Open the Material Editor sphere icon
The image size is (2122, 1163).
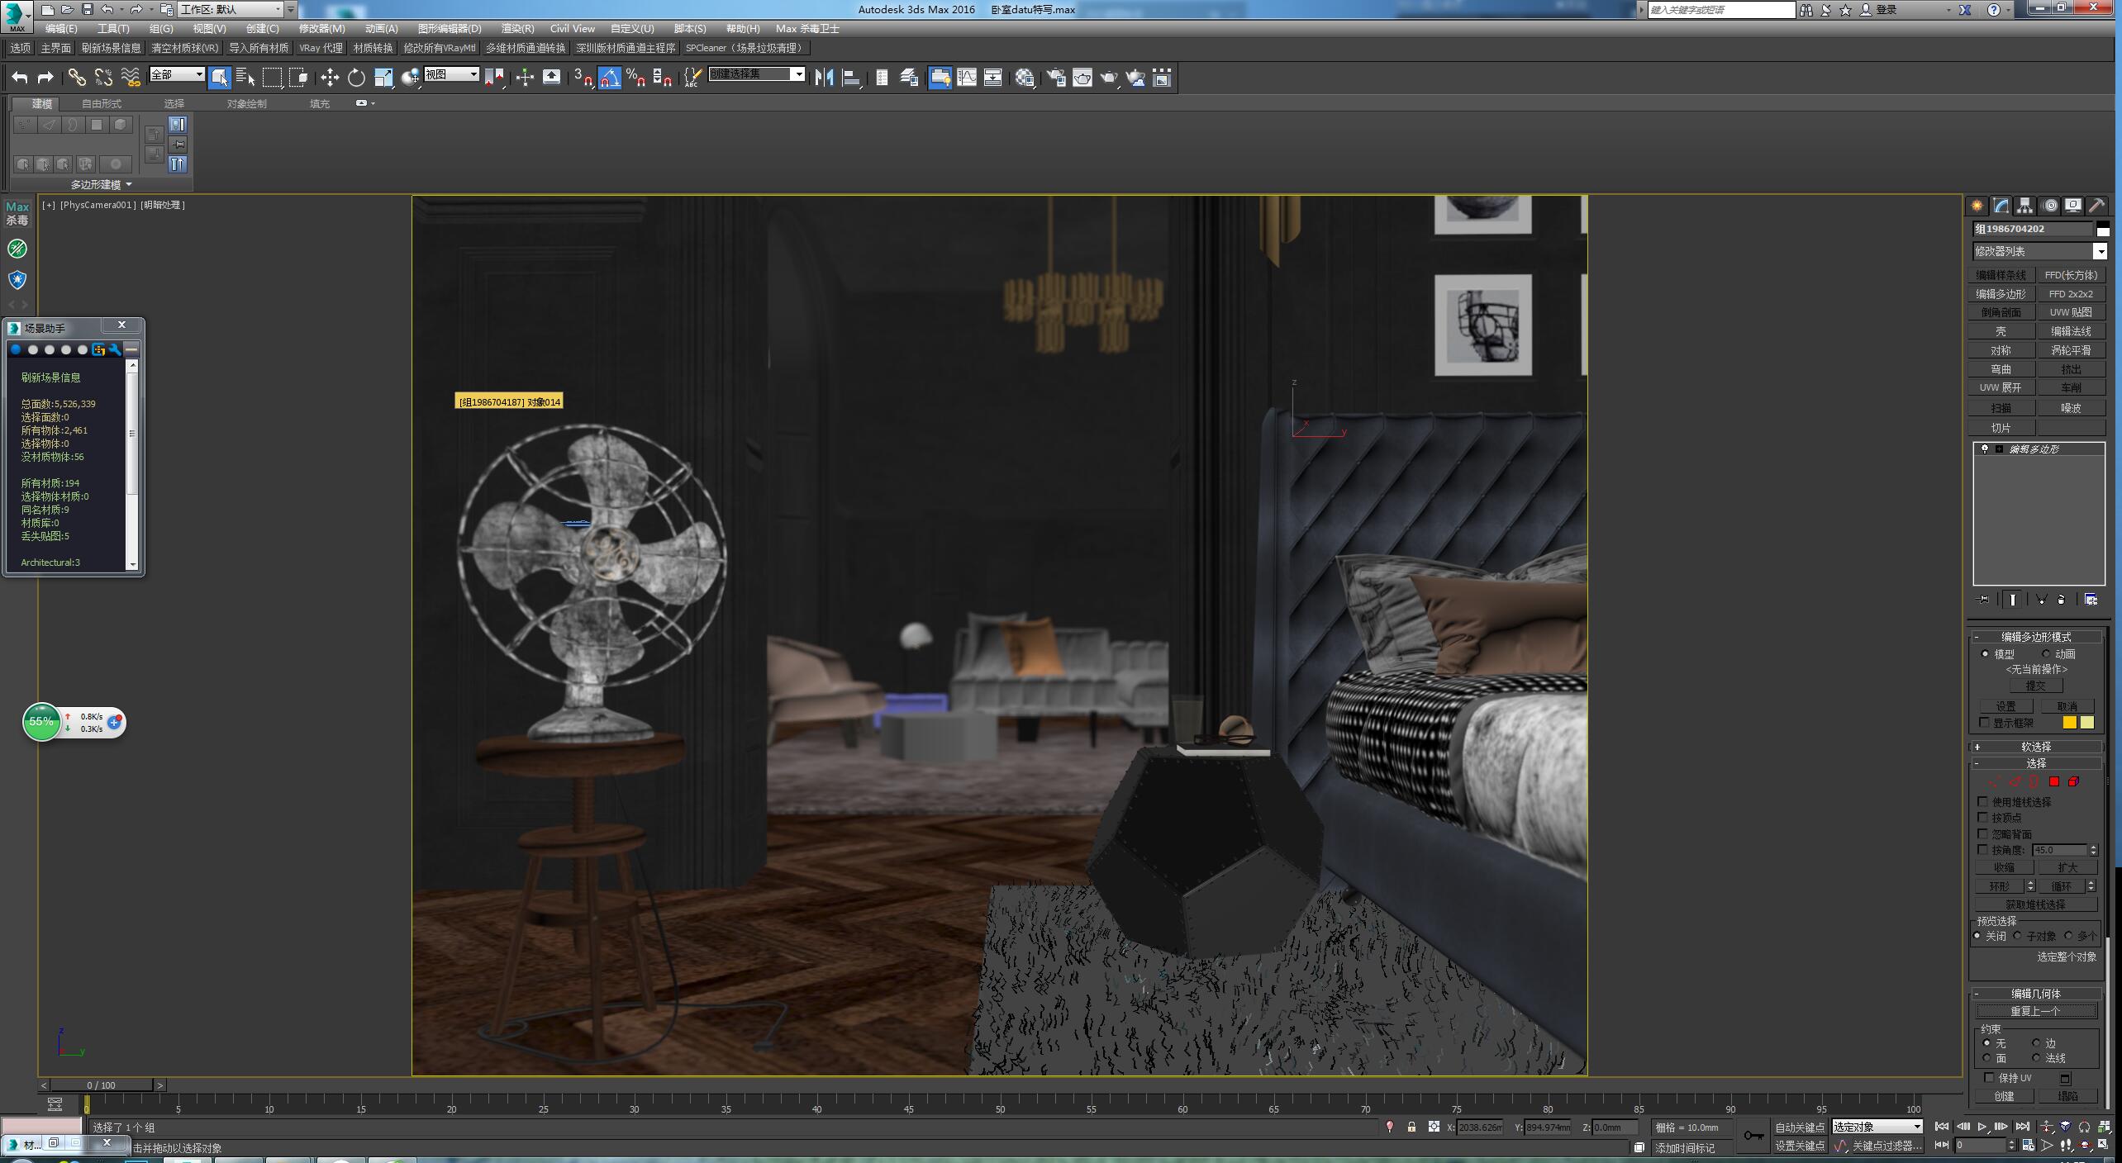coord(1025,78)
